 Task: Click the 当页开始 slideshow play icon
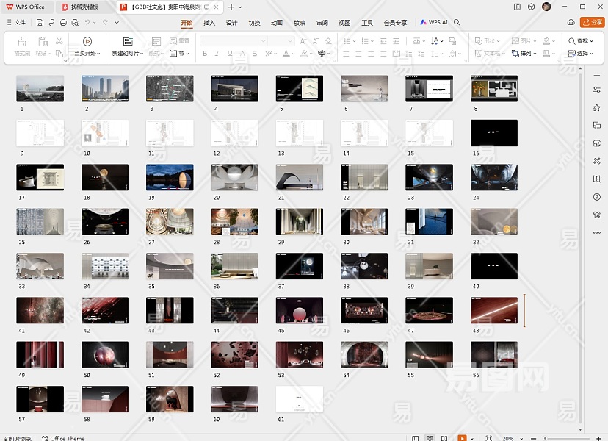tap(87, 41)
